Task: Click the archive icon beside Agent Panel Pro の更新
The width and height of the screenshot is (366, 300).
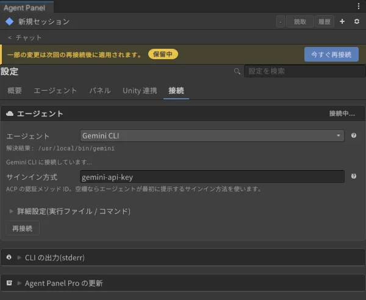Action: click(x=9, y=283)
